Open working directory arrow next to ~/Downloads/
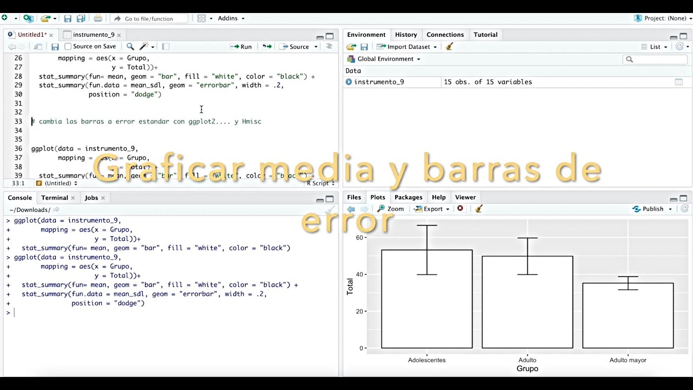This screenshot has width=693, height=390. pos(56,210)
